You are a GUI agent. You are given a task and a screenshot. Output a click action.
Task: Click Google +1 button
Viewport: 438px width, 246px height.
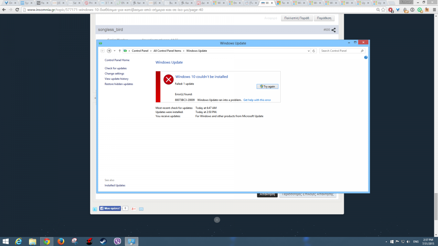134,209
